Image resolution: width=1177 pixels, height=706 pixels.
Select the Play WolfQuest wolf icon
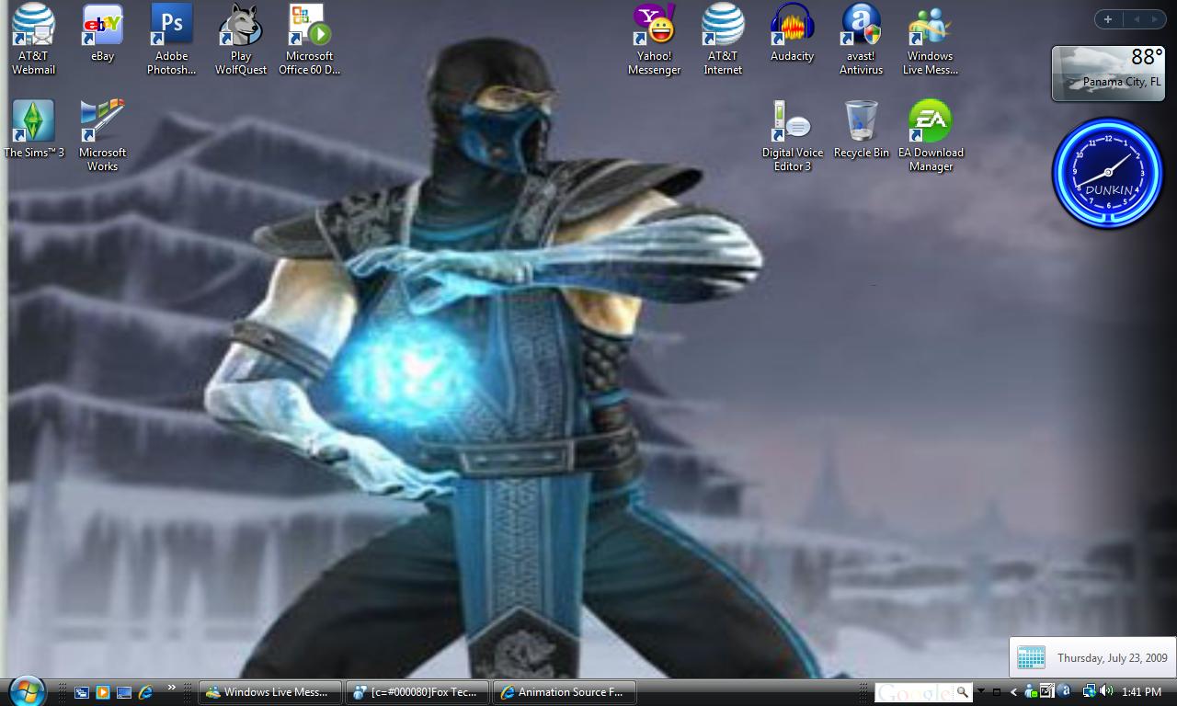[241, 39]
